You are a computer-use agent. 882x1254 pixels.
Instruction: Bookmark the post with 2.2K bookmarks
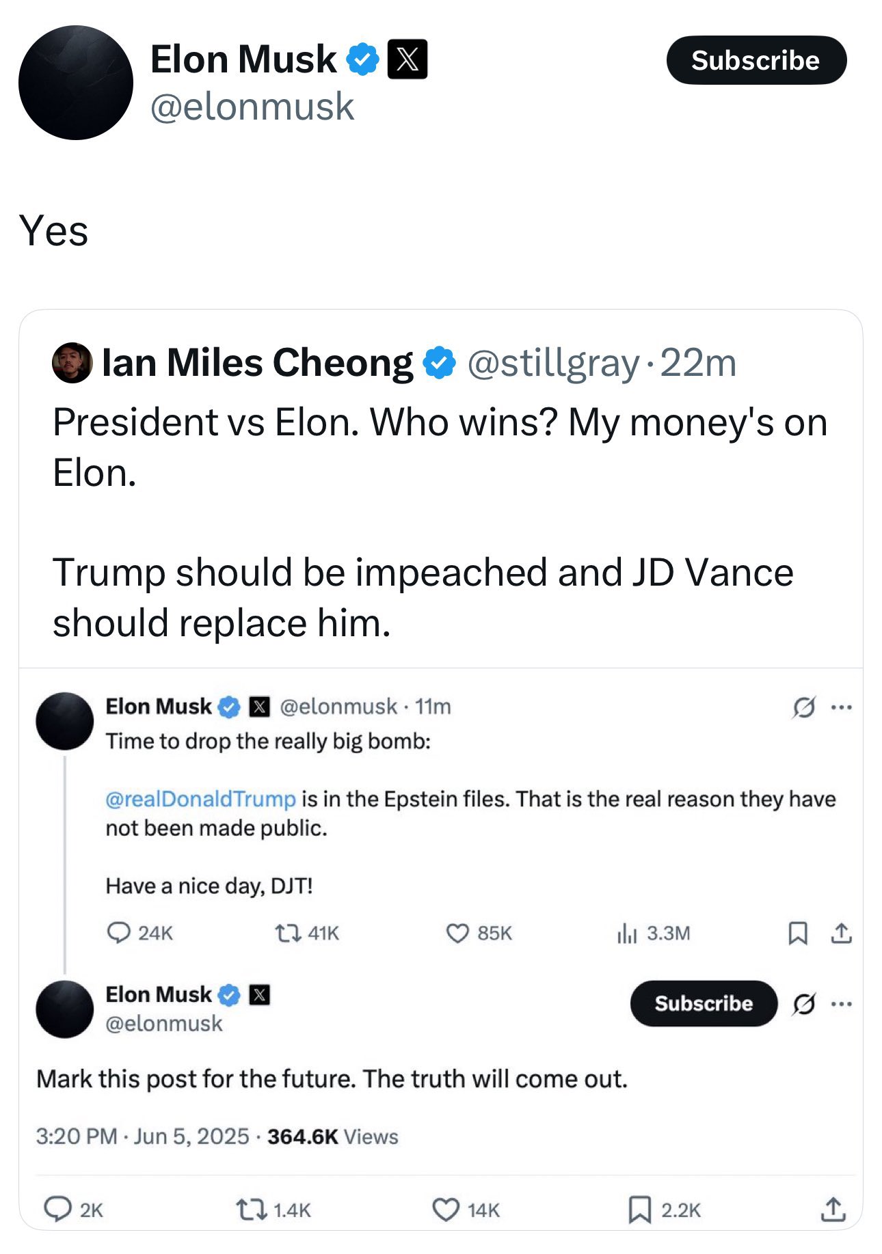[x=639, y=1210]
